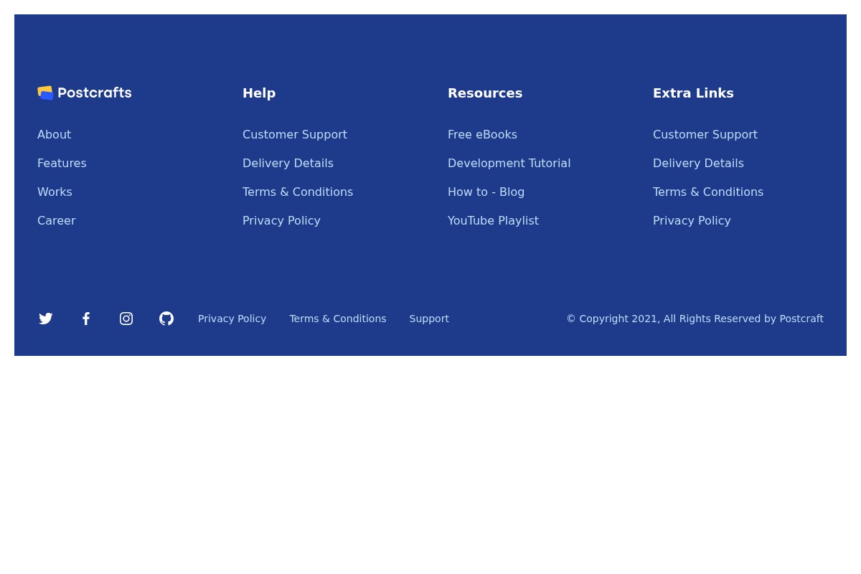Open Customer Support under Help

click(x=294, y=134)
